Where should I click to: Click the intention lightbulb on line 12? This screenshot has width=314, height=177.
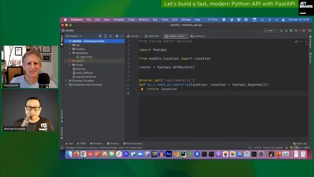coord(142,89)
